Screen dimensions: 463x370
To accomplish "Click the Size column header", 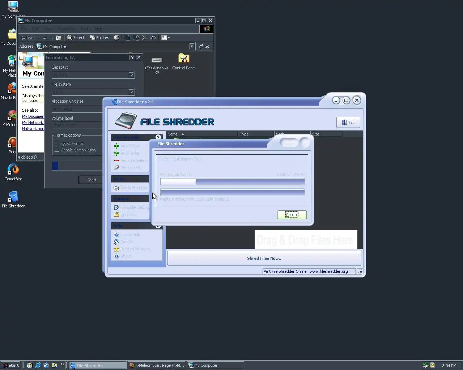I will pyautogui.click(x=326, y=134).
